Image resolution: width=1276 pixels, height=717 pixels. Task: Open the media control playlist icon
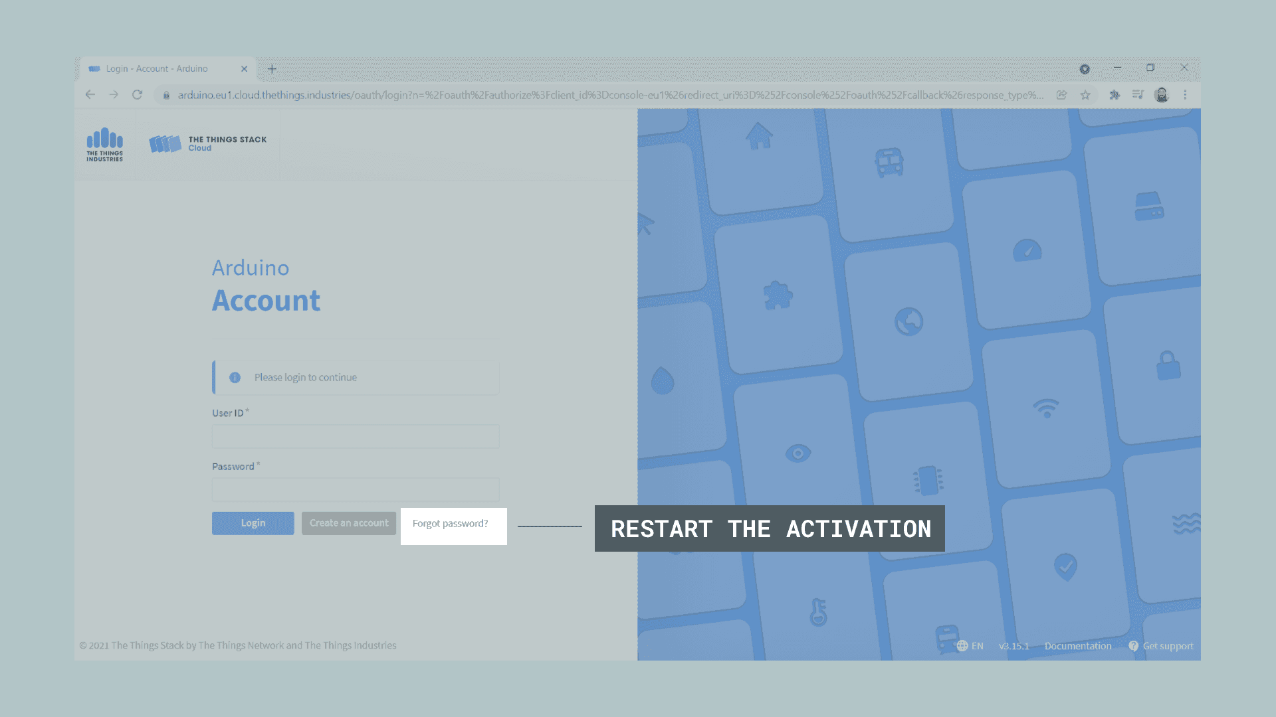(1138, 95)
